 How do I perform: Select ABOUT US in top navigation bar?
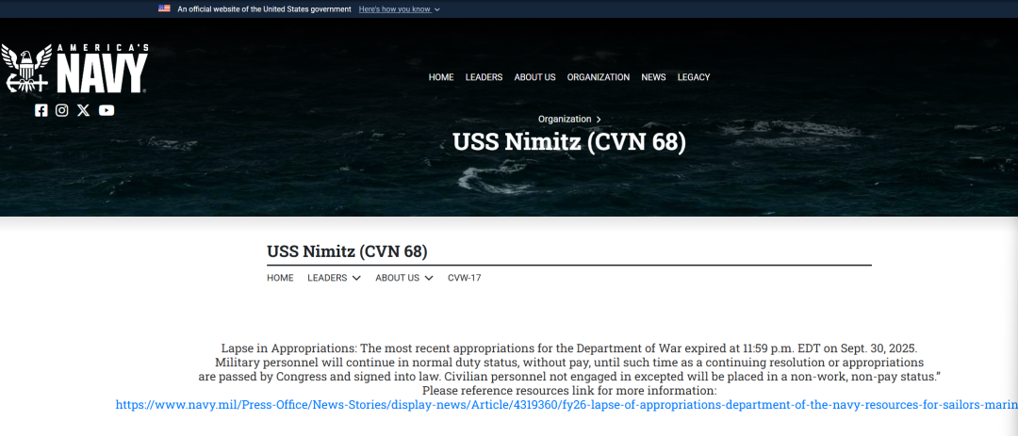pos(534,77)
